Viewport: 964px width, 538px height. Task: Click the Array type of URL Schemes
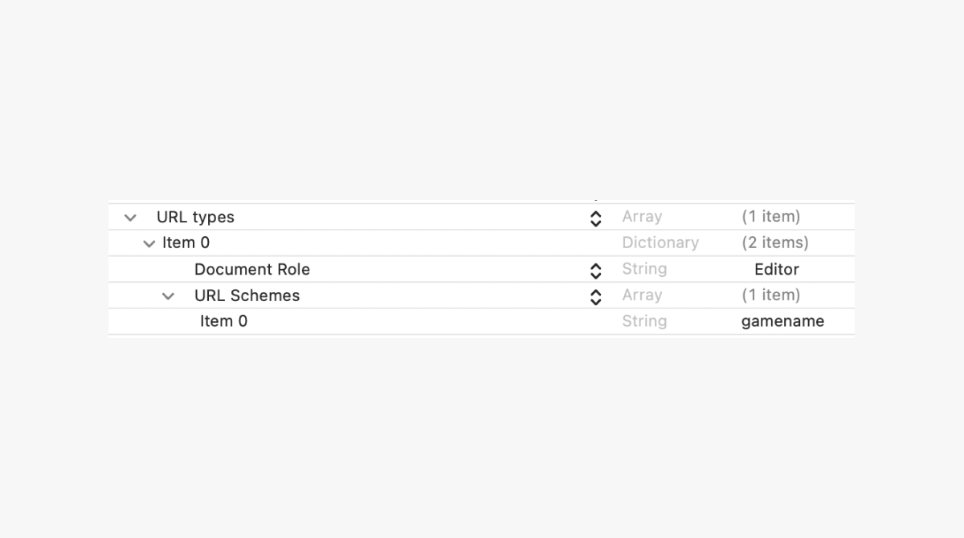click(642, 295)
